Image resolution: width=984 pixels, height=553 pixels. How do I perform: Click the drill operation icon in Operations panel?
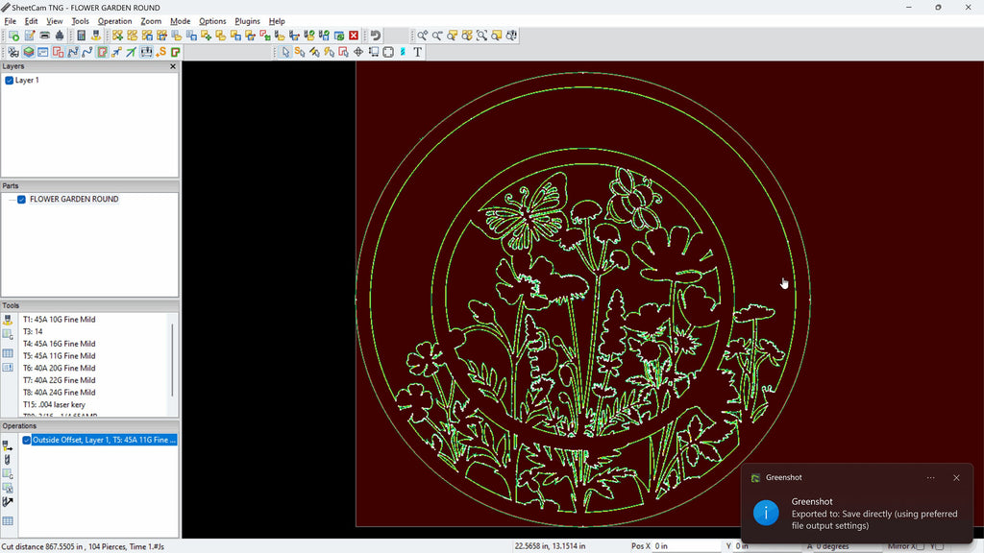coord(8,460)
